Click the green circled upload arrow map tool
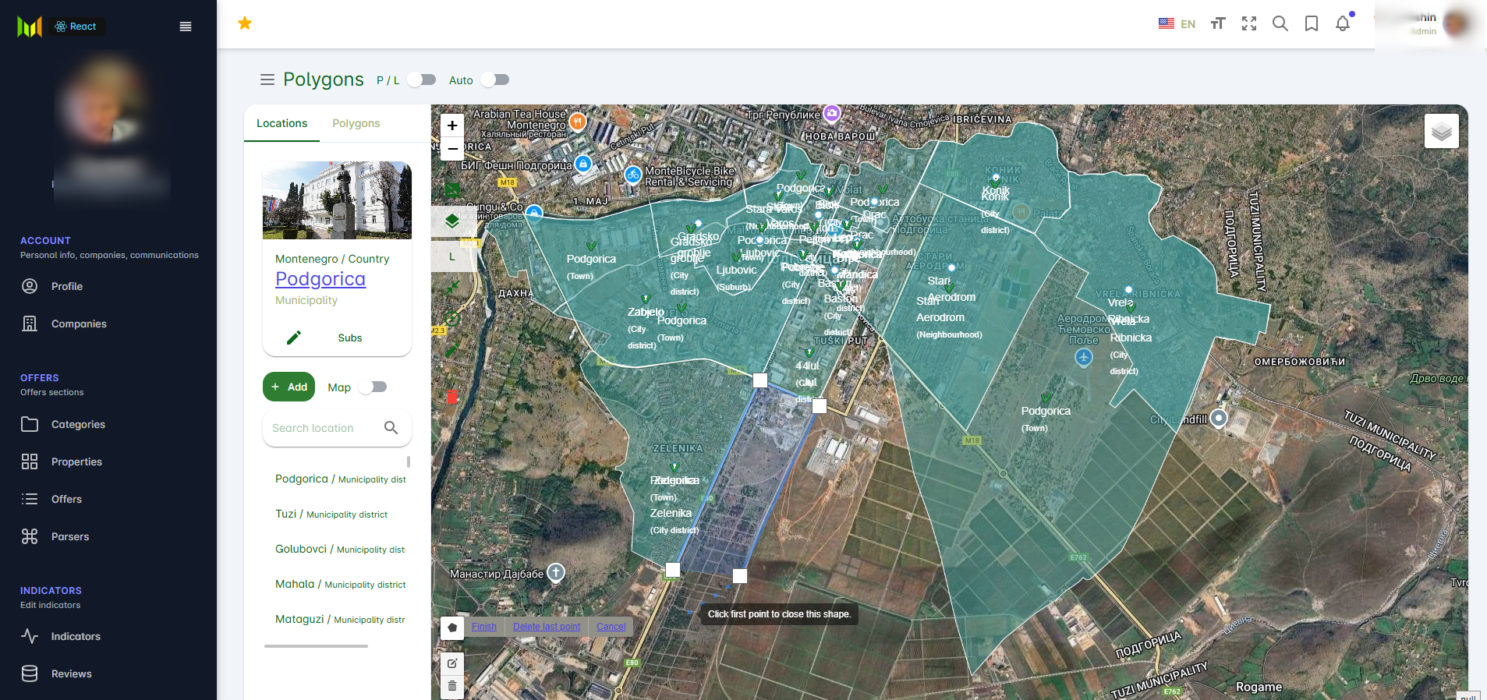Screen dimensions: 1487x700 click(x=452, y=318)
